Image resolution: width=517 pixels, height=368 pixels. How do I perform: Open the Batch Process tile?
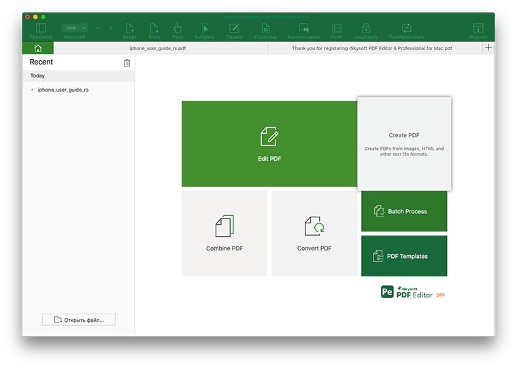pyautogui.click(x=404, y=212)
